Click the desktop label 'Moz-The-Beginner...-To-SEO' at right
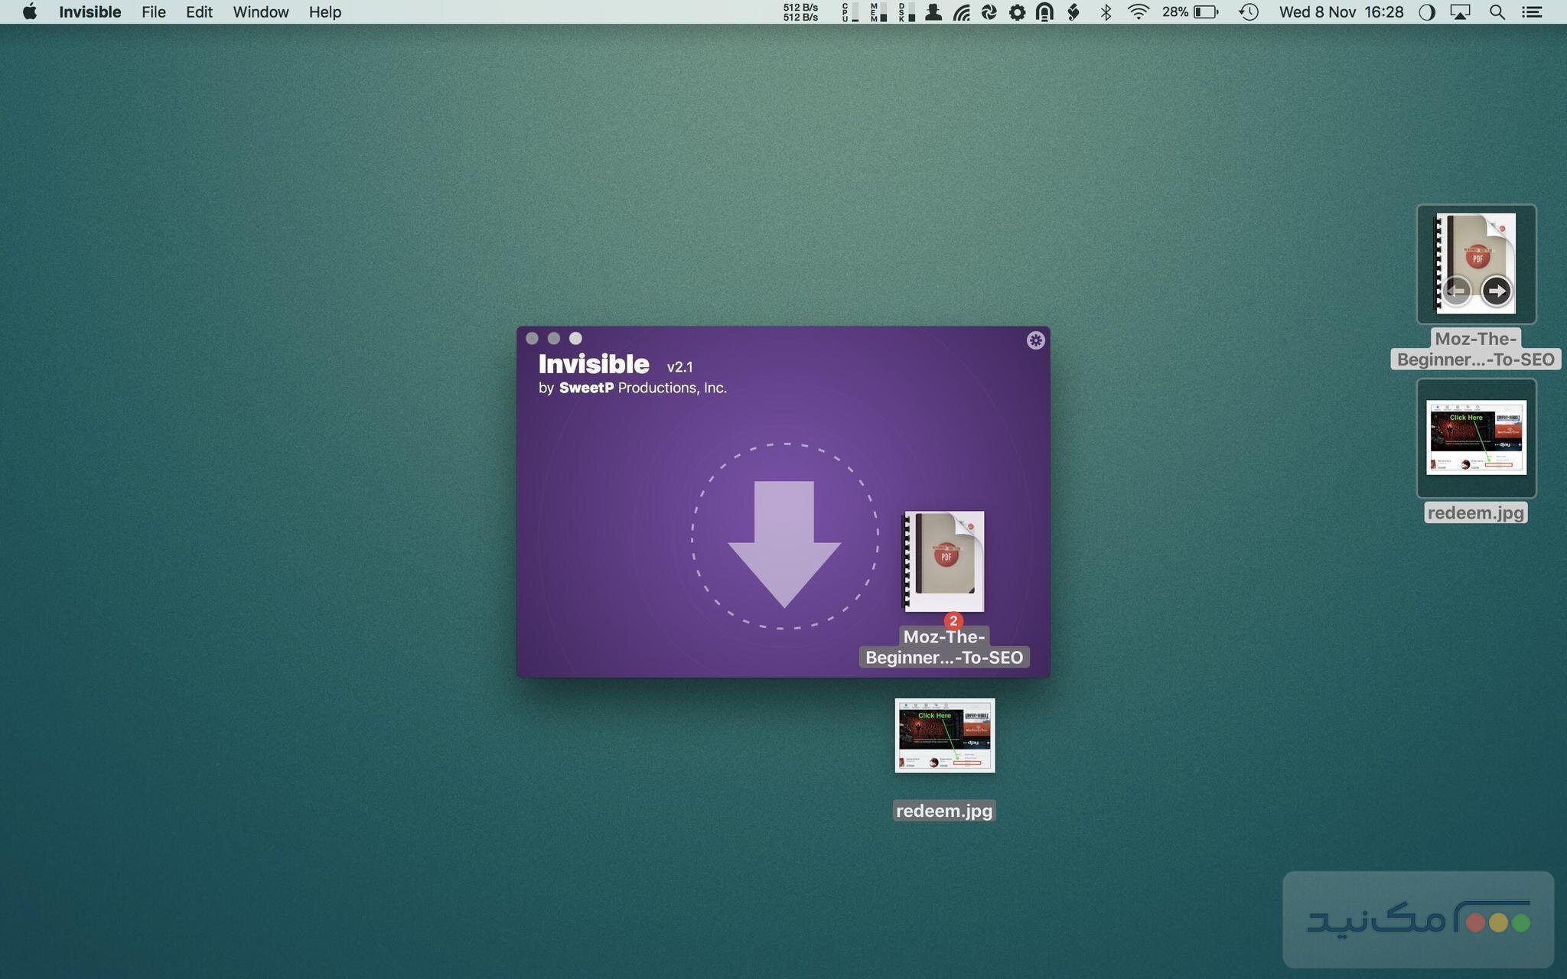The width and height of the screenshot is (1567, 979). point(1476,350)
